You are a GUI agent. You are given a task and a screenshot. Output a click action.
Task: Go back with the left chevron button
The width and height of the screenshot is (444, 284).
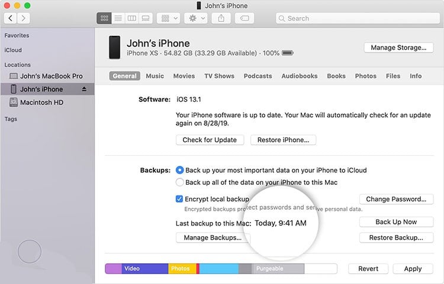click(10, 18)
